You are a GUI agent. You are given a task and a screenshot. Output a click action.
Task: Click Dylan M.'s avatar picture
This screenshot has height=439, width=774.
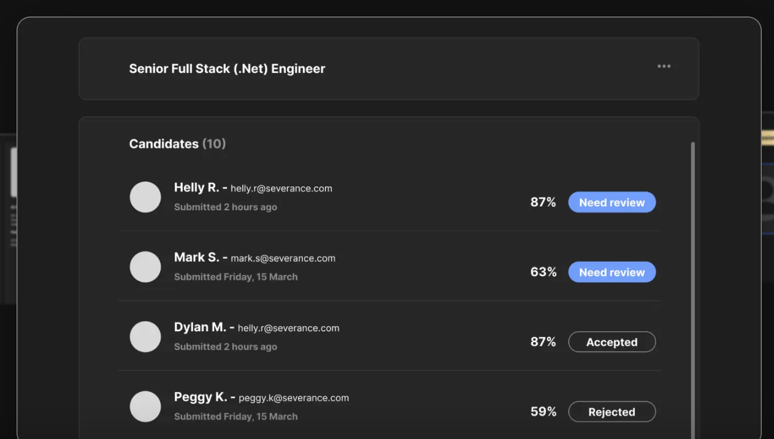pos(145,337)
